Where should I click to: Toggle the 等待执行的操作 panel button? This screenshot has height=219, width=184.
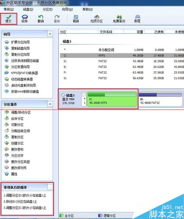(x=50, y=187)
